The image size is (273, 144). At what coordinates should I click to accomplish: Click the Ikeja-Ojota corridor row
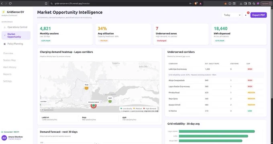[x=216, y=98]
